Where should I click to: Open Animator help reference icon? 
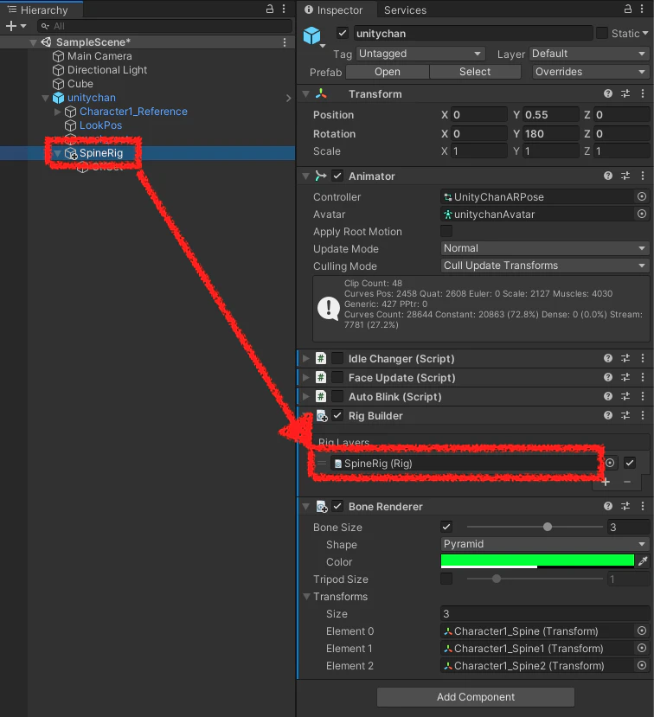click(608, 176)
